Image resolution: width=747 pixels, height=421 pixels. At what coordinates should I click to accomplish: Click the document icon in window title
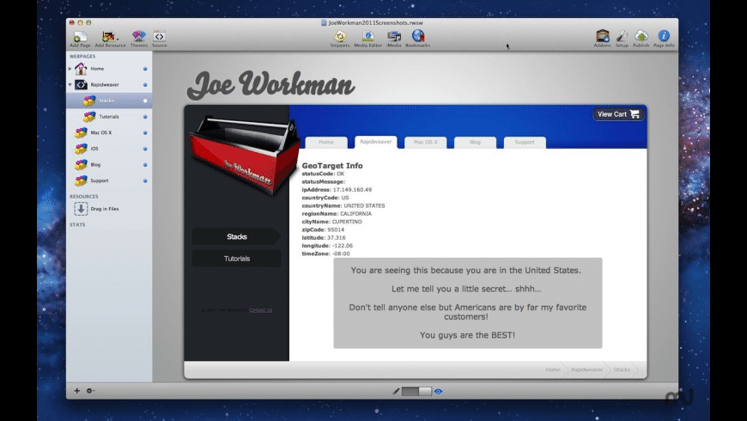pos(324,22)
